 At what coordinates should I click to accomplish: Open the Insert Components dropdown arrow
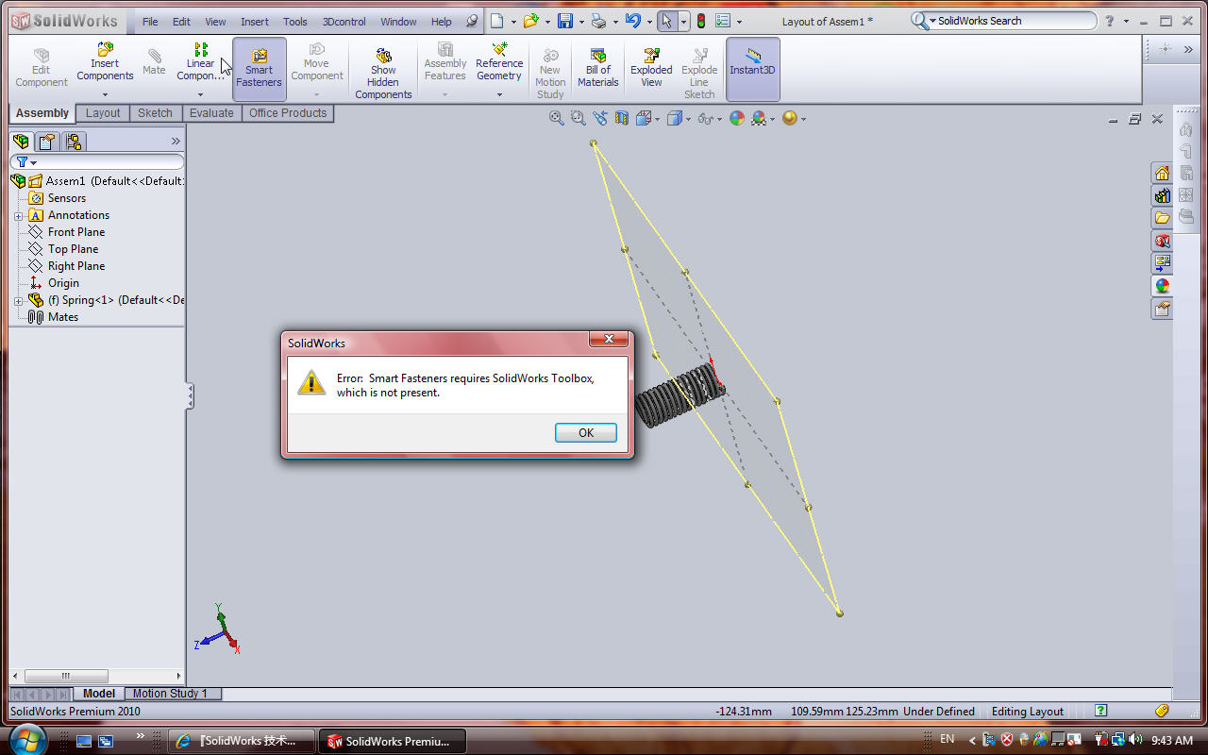[x=105, y=94]
